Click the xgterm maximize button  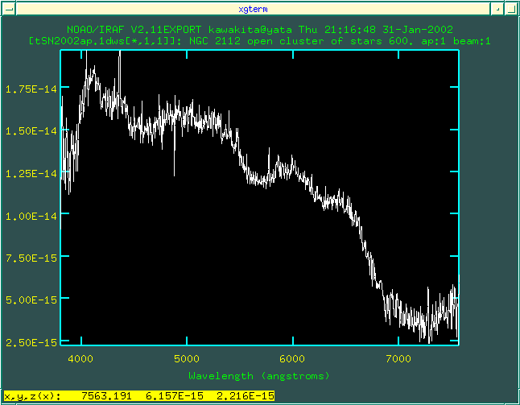click(511, 9)
